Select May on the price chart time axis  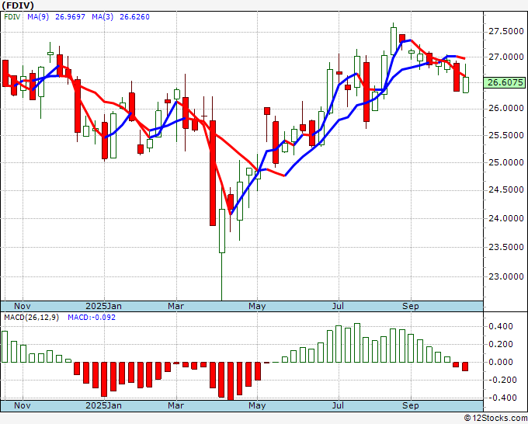click(x=257, y=306)
